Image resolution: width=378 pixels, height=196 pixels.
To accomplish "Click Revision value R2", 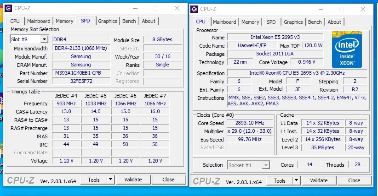I will [x=355, y=89].
